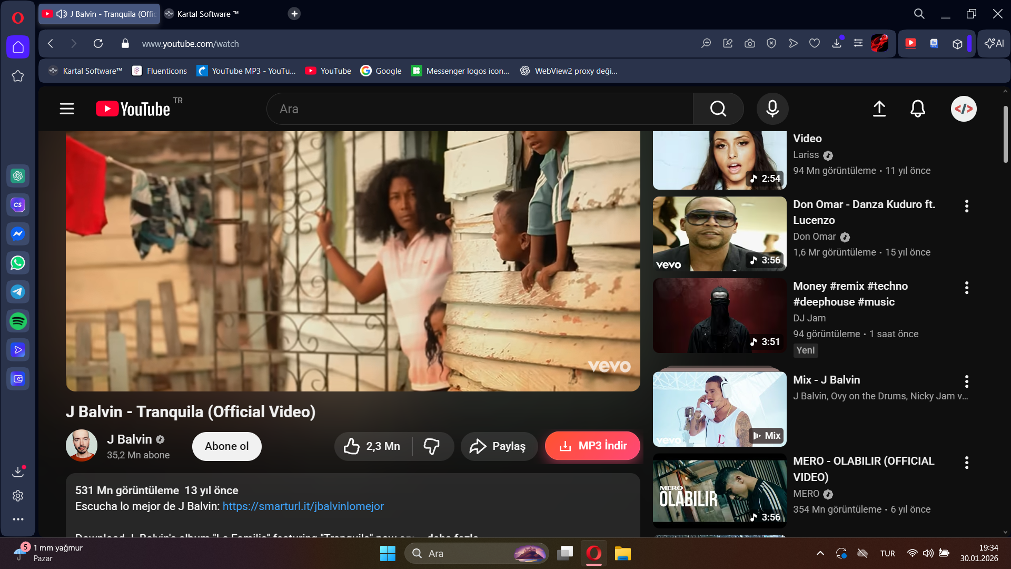Open the J Balvin channel name link
This screenshot has width=1011, height=569.
click(x=130, y=439)
